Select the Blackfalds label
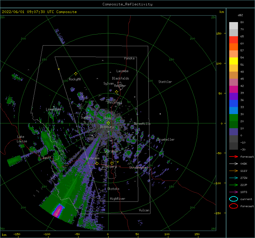 tap(120, 78)
